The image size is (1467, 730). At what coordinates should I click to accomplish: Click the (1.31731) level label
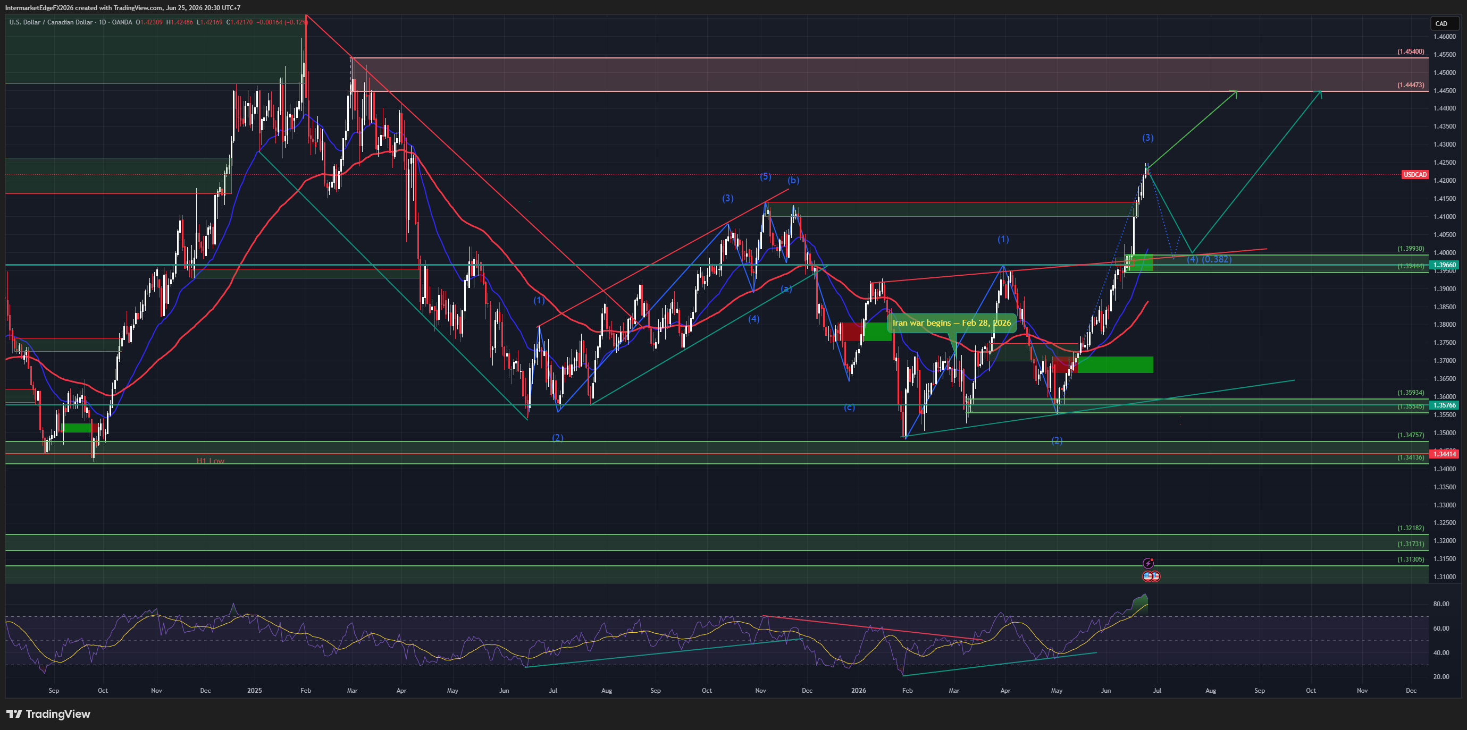tap(1410, 544)
